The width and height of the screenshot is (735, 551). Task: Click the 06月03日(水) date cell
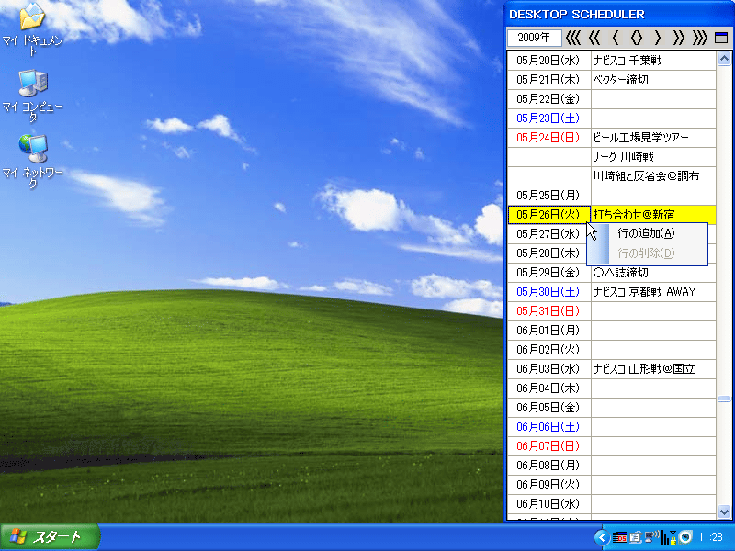(548, 369)
